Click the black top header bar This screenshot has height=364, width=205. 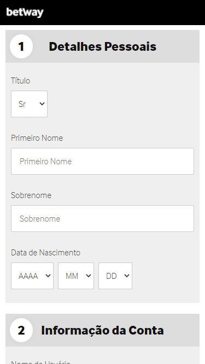click(103, 13)
